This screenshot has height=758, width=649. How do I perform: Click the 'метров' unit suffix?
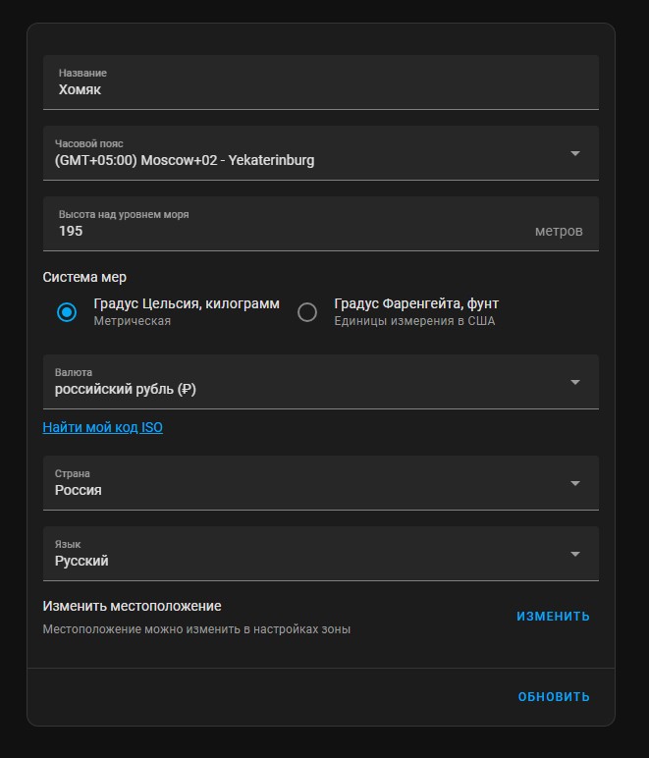pos(559,232)
